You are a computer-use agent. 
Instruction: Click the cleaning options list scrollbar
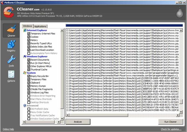point(62,72)
